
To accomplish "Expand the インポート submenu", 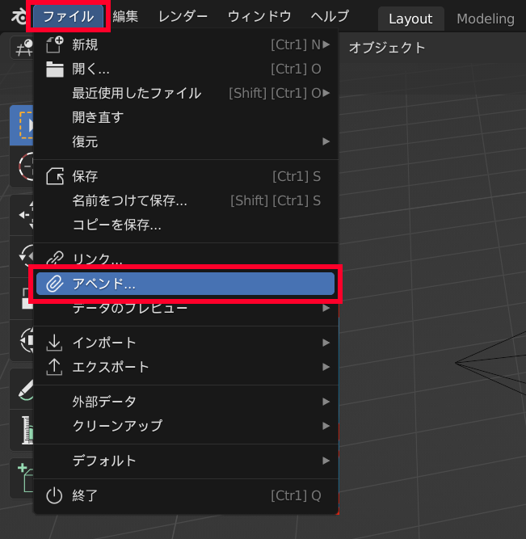I will [186, 343].
